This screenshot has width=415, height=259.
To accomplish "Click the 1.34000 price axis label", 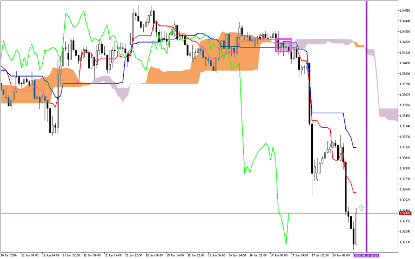I will click(405, 63).
